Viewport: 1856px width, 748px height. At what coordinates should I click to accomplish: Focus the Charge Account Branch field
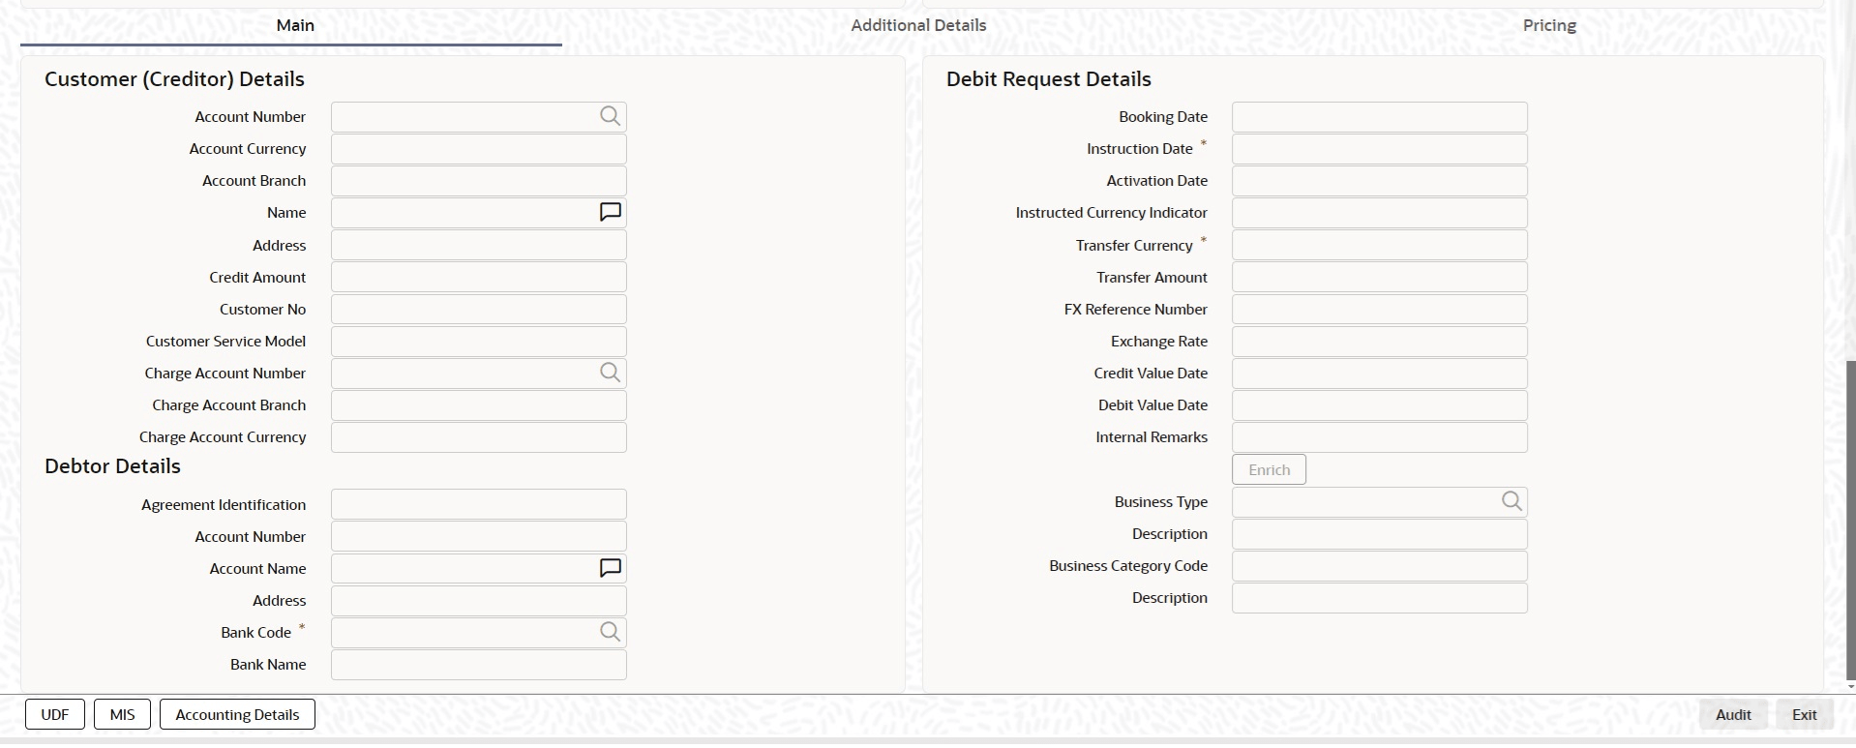click(479, 405)
